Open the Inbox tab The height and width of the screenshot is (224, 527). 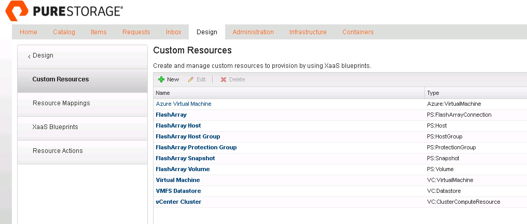173,32
